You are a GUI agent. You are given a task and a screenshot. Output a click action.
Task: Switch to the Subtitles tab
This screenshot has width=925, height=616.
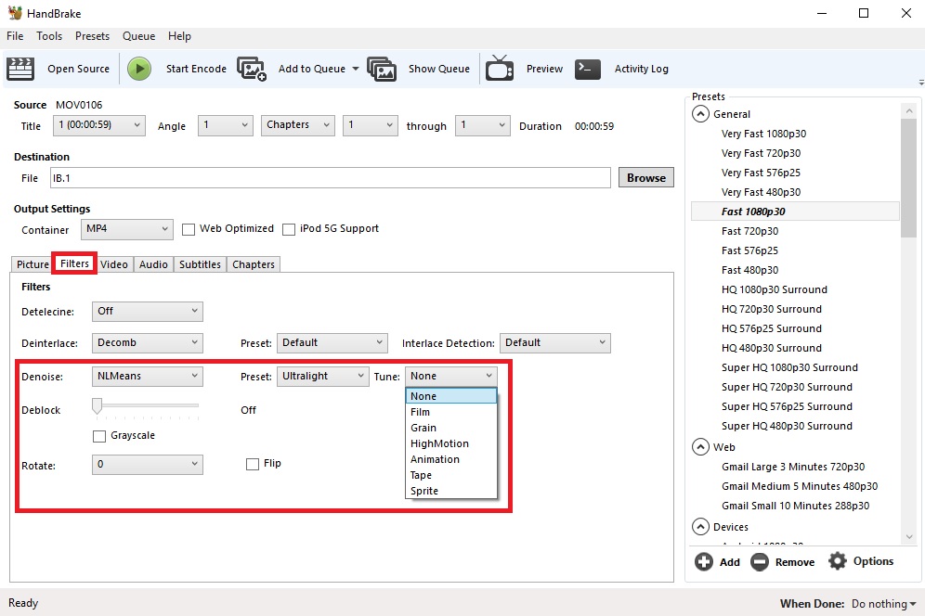200,264
